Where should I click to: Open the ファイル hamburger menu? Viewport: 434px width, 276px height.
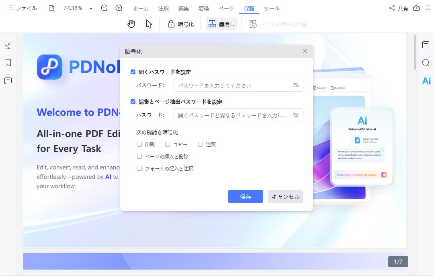pyautogui.click(x=23, y=8)
